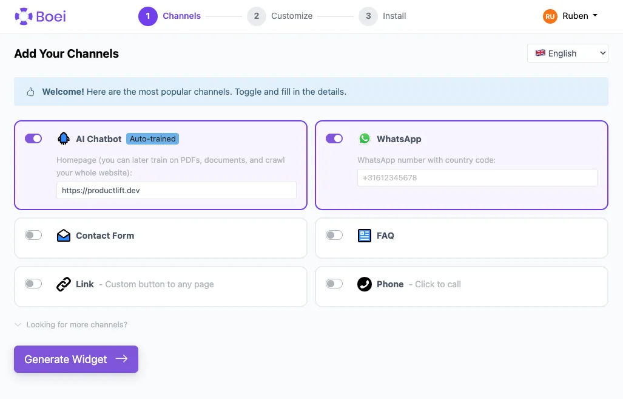Click the Generate Widget button
623x399 pixels.
(x=75, y=359)
